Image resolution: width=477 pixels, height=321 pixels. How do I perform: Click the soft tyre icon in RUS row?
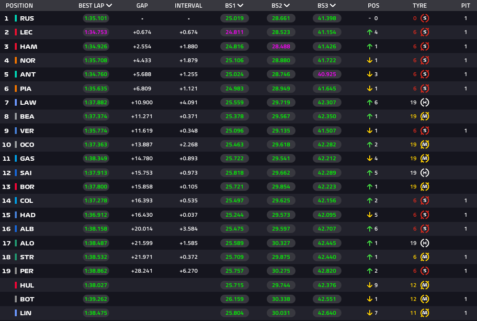(x=424, y=18)
